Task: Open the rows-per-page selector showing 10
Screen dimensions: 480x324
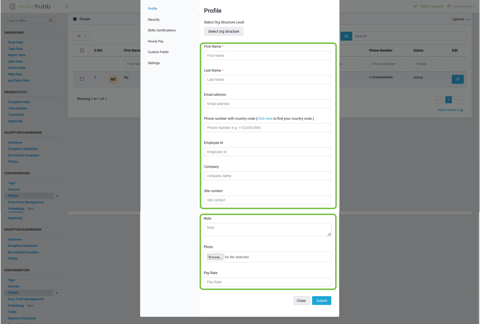Action: point(81,36)
